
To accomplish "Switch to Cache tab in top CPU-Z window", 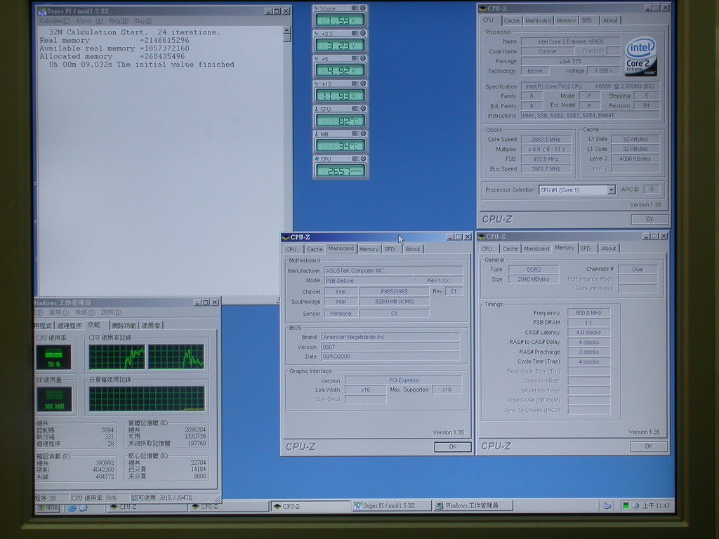I will (511, 20).
